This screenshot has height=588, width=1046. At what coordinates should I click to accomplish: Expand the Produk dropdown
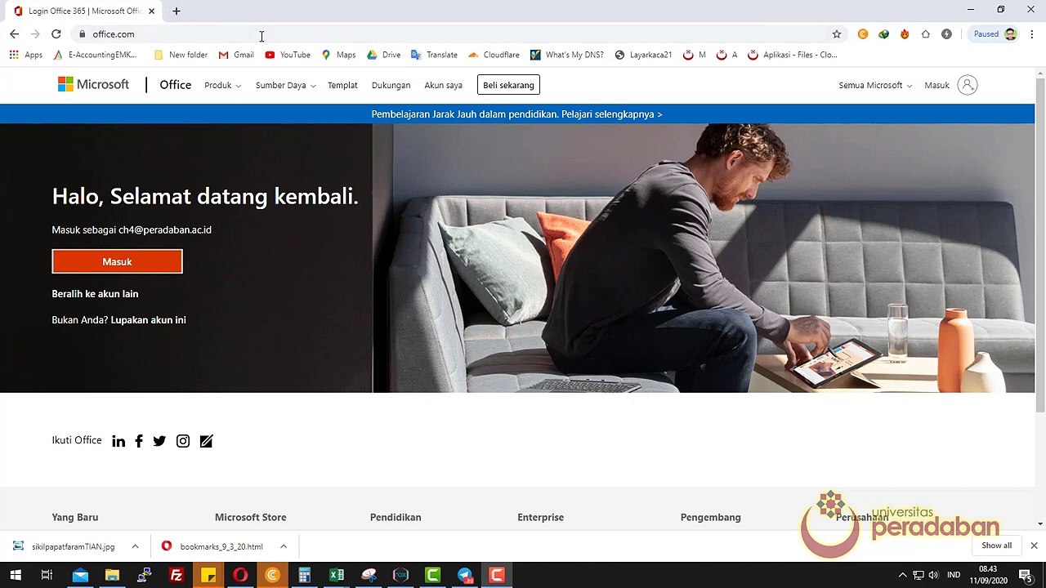(x=222, y=85)
